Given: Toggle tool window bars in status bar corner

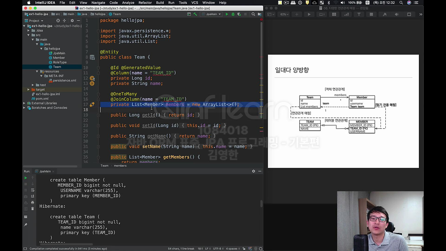Looking at the screenshot, I should 25,249.
